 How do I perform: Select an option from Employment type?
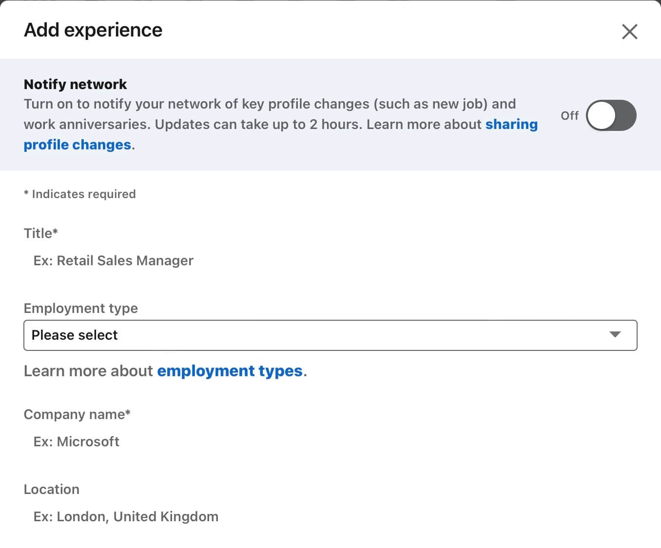click(x=330, y=335)
